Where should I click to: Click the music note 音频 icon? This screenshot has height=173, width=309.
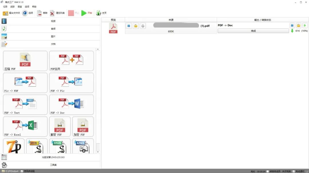coord(4,29)
